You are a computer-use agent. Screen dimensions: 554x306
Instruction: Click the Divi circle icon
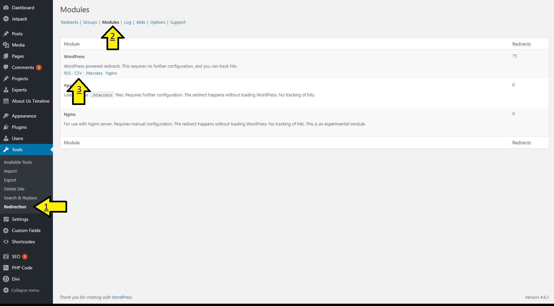(x=6, y=279)
